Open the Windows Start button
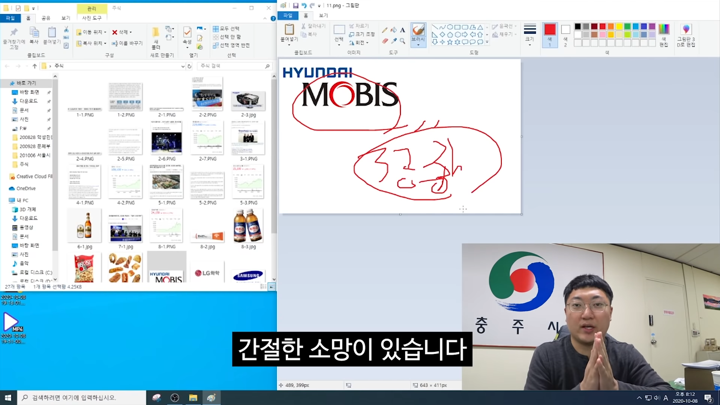 (x=8, y=397)
